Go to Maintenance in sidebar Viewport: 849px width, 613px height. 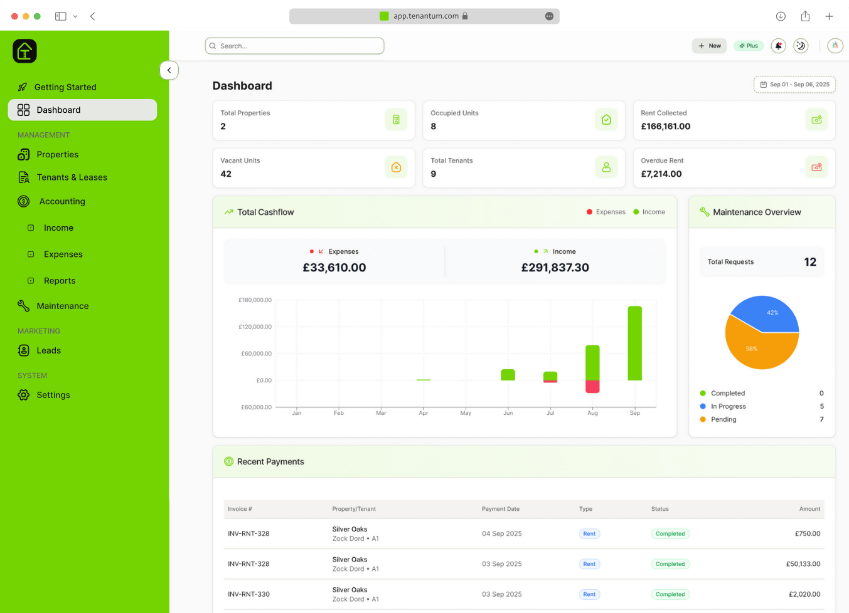62,306
